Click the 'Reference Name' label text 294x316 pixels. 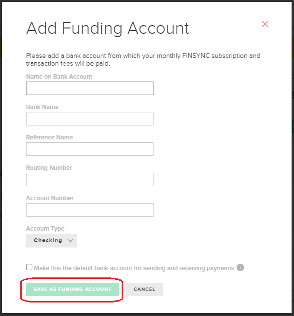(x=49, y=137)
